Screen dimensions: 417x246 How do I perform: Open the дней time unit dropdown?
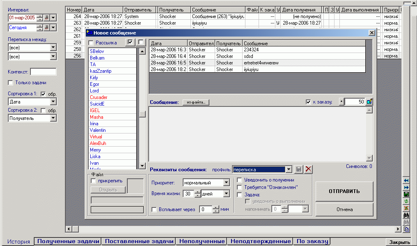coord(226,193)
